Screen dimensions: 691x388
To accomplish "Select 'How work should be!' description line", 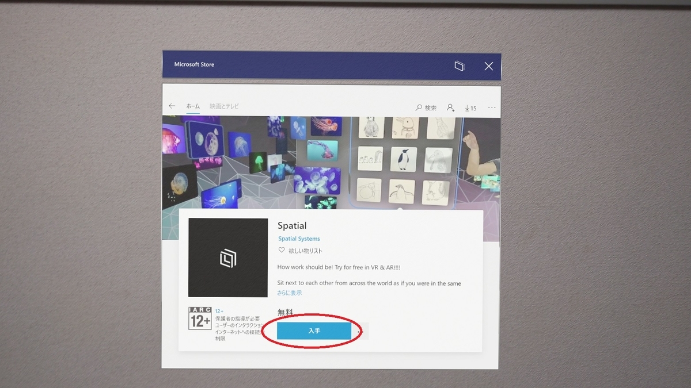I will [x=339, y=267].
